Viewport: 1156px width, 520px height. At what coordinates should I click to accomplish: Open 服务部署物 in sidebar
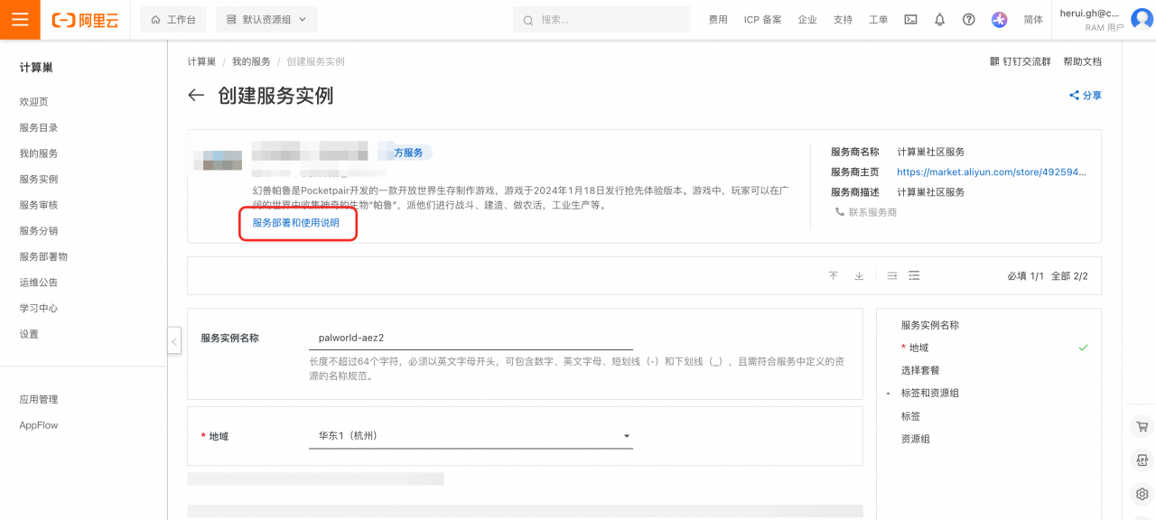click(43, 256)
